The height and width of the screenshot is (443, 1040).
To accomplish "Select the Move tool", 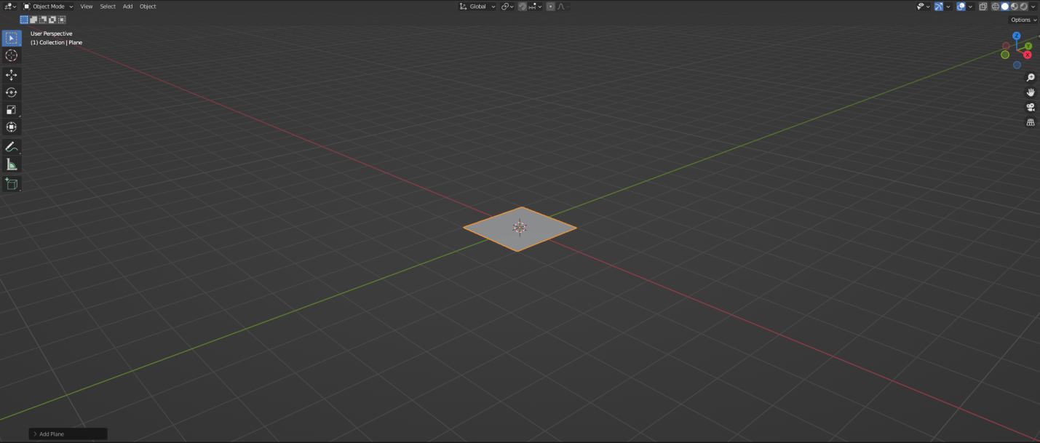I will tap(12, 75).
